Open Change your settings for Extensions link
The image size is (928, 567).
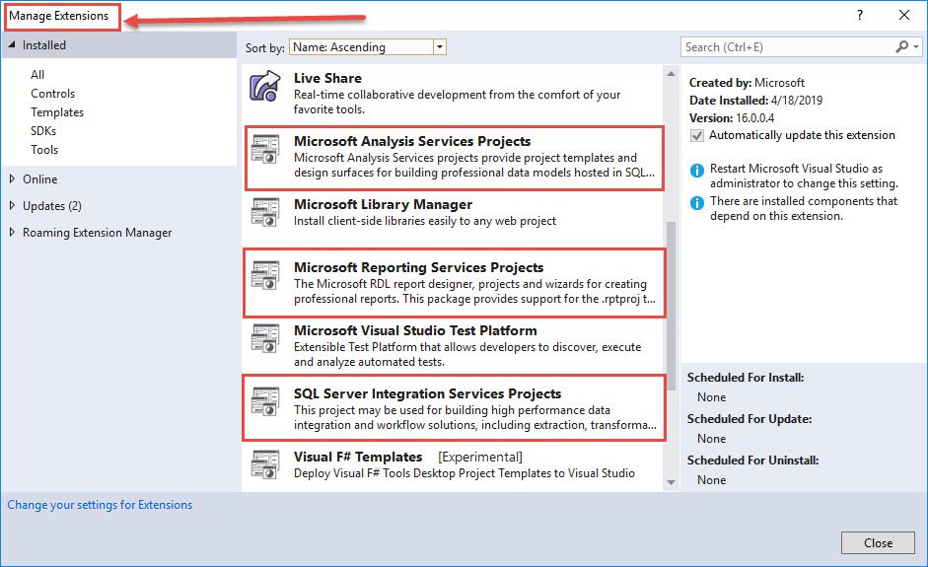pyautogui.click(x=100, y=505)
